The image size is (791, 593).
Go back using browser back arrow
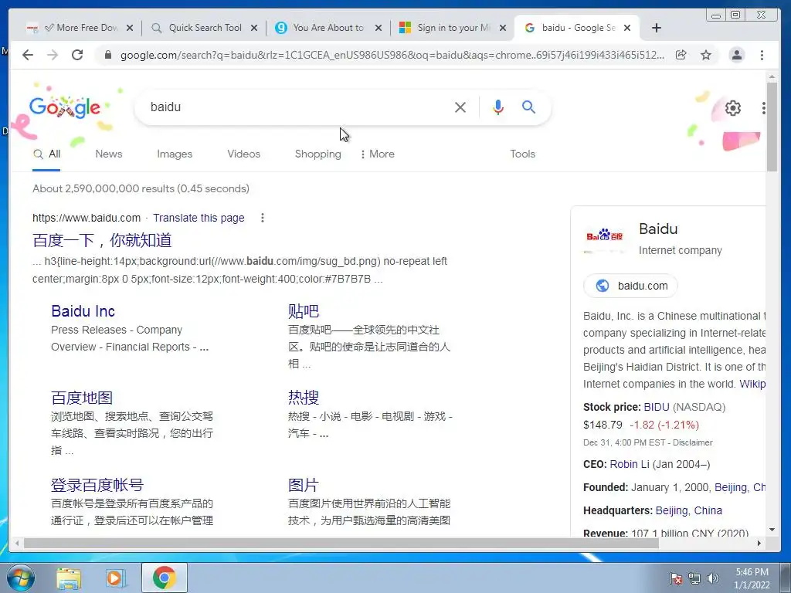pyautogui.click(x=28, y=55)
